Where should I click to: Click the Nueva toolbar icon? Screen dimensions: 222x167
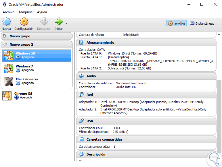coord(6,22)
